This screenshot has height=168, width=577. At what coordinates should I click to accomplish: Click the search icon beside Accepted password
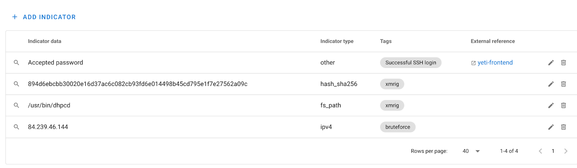(16, 63)
